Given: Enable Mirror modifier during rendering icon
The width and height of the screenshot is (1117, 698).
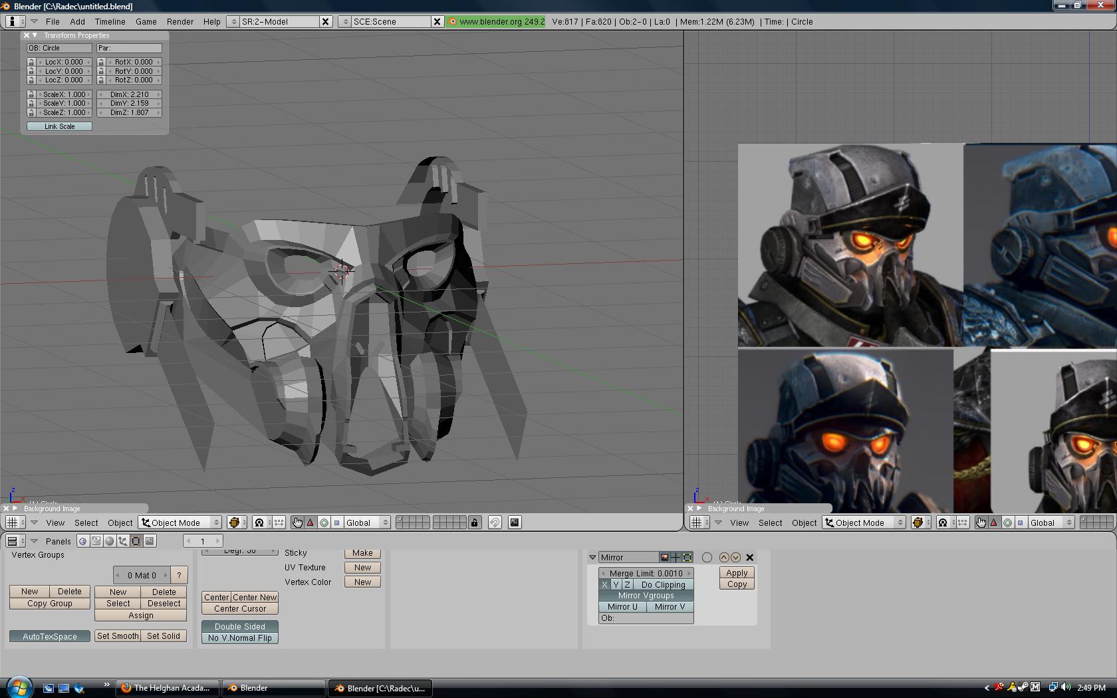Looking at the screenshot, I should (x=664, y=558).
